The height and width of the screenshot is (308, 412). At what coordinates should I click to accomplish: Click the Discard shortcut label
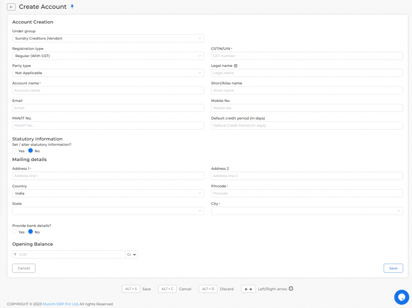(x=227, y=289)
